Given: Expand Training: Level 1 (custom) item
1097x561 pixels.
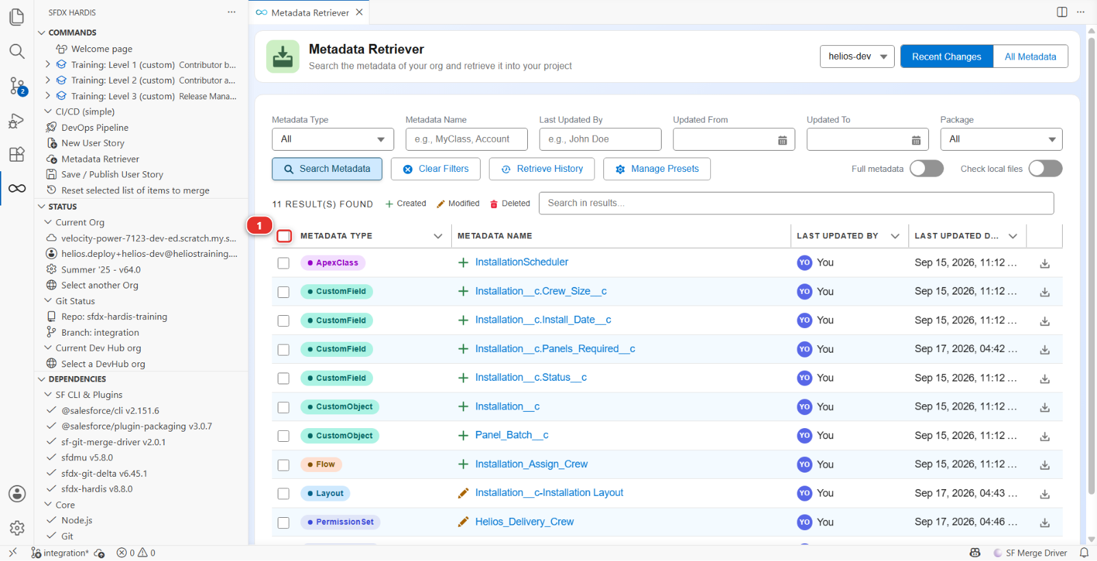Looking at the screenshot, I should tap(48, 64).
